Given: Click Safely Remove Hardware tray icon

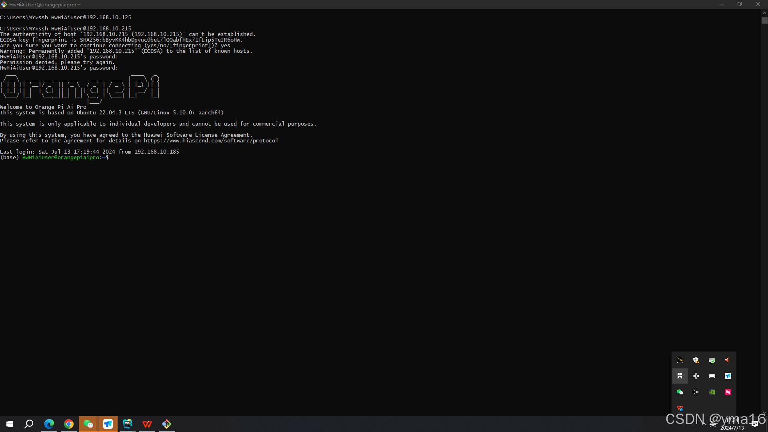Looking at the screenshot, I should 712,360.
